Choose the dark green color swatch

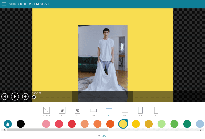187,124
